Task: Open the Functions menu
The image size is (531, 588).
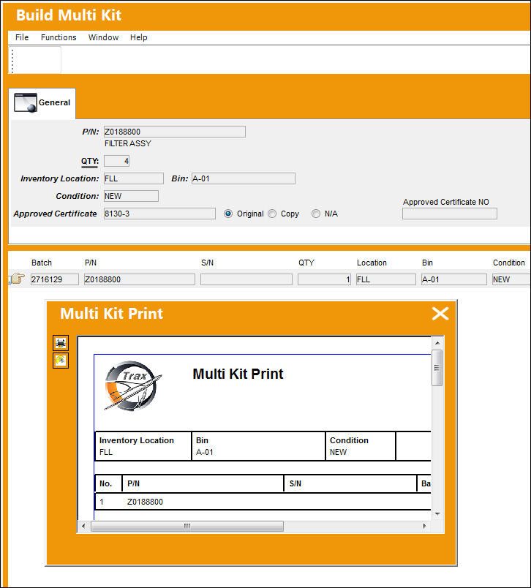Action: [x=59, y=37]
